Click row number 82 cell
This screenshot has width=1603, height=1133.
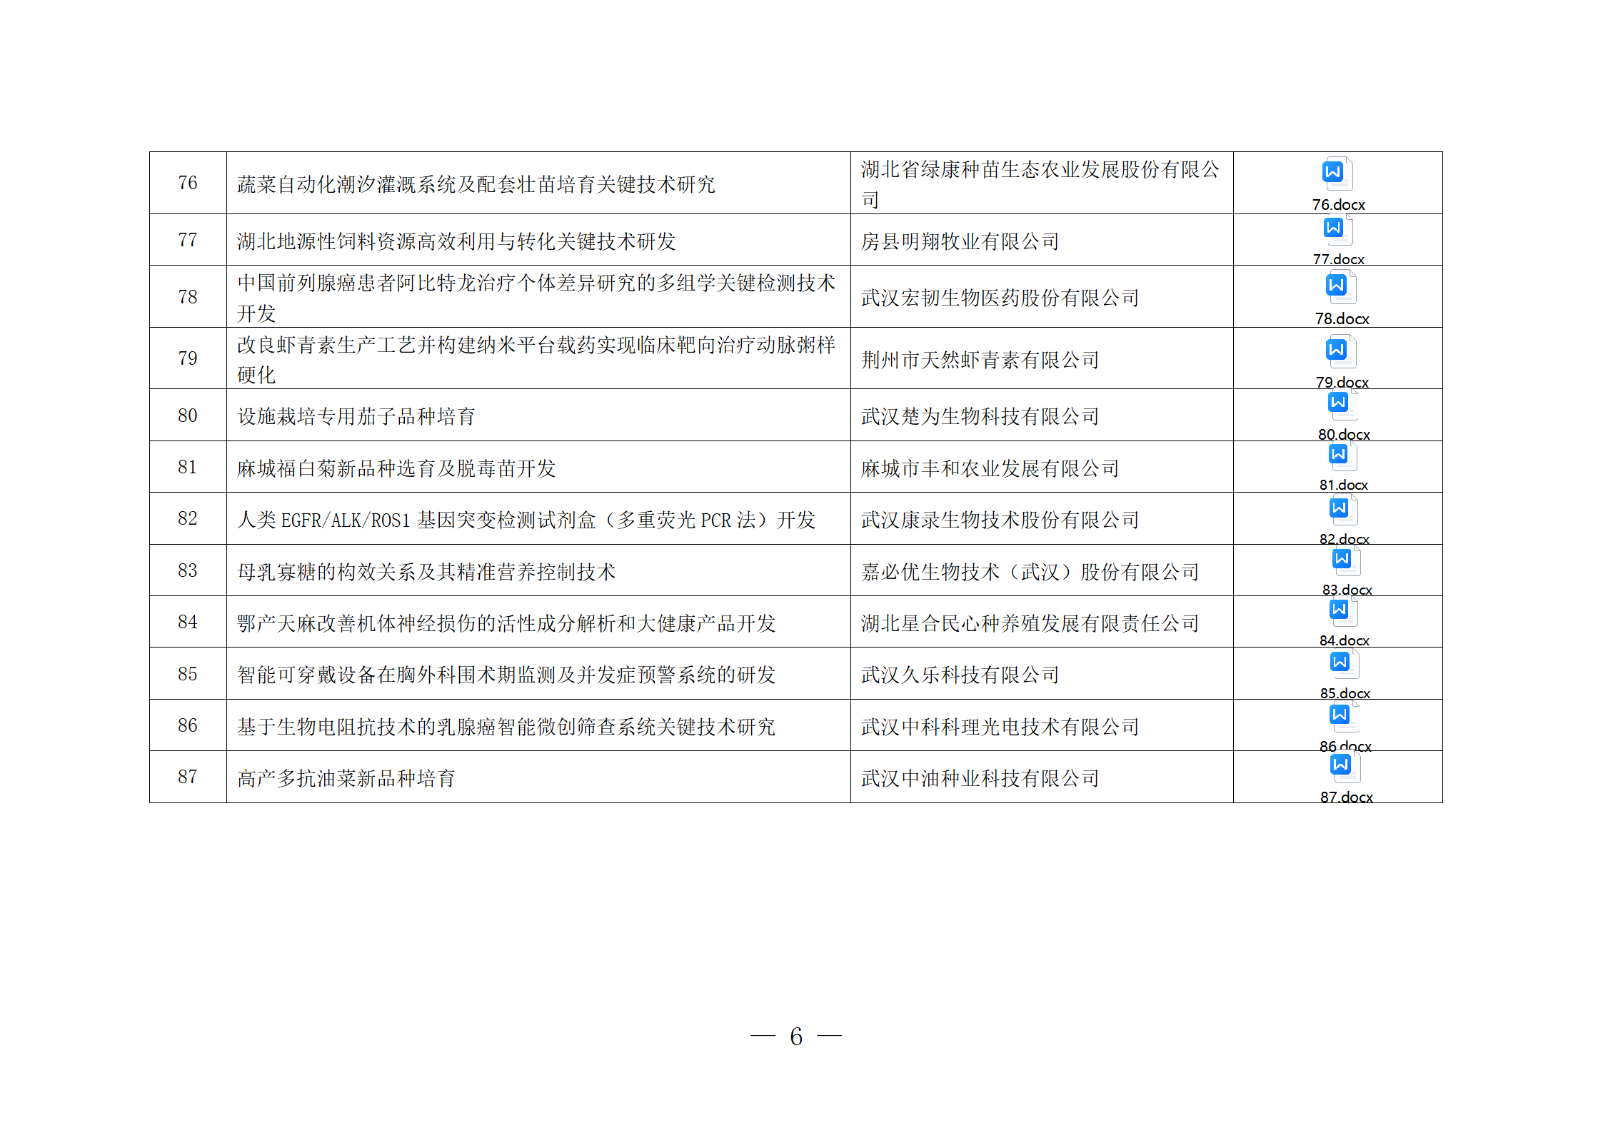coord(188,518)
